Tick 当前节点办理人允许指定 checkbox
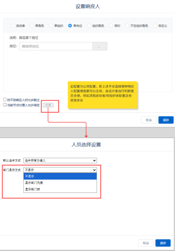Viewport: 175px width, 251px height. coord(5,105)
